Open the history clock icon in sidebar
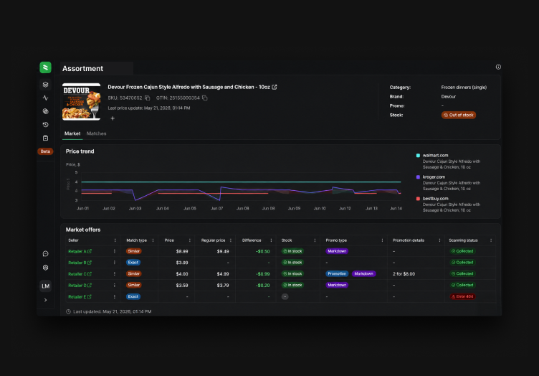 [x=45, y=125]
